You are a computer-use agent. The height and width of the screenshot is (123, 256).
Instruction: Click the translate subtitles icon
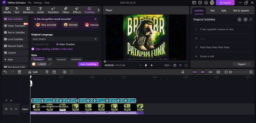tap(239, 20)
